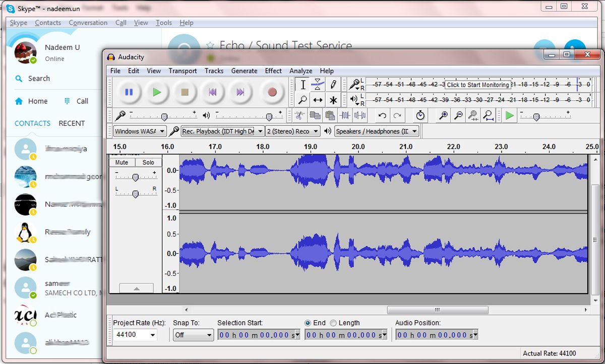Image resolution: width=605 pixels, height=364 pixels.
Task: Click Fit Project zoom icon
Action: click(488, 116)
